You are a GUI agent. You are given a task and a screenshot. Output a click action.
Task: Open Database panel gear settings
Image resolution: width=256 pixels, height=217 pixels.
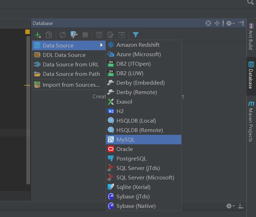click(230, 24)
